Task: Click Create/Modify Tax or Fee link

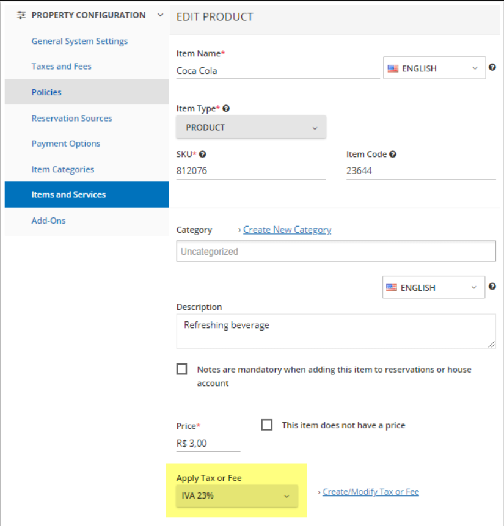Action: pos(370,492)
